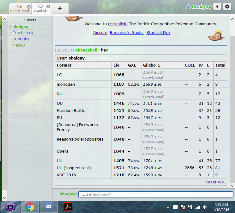The height and width of the screenshot is (213, 235).
Task: Open the Stunfisk Dex link
Action: coord(158,32)
